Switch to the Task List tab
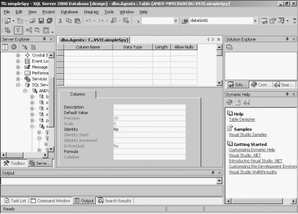Viewport: 298px width, 214px height. 16,201
